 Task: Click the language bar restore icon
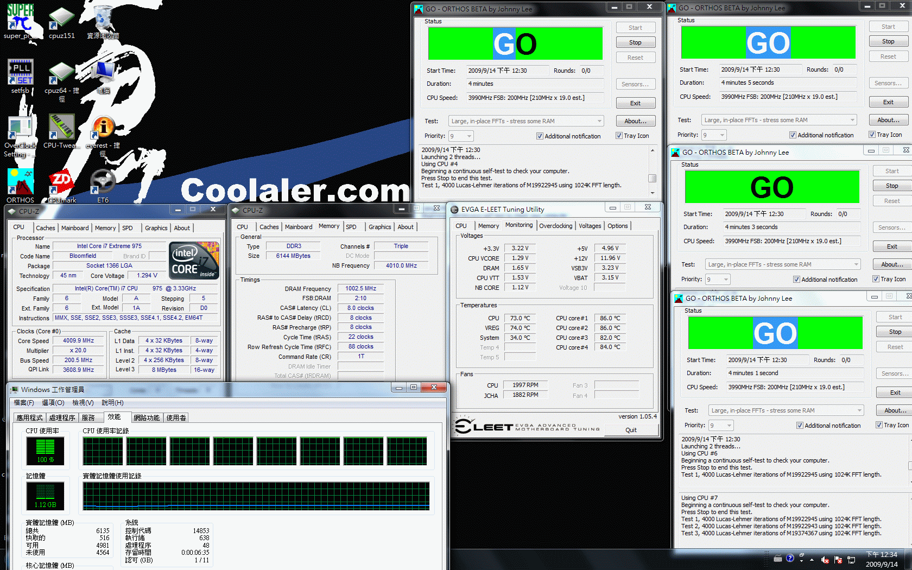[801, 556]
